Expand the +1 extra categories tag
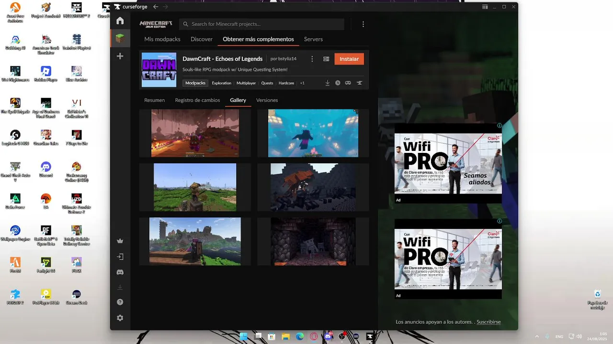Viewport: 613px width, 344px height. [x=302, y=83]
